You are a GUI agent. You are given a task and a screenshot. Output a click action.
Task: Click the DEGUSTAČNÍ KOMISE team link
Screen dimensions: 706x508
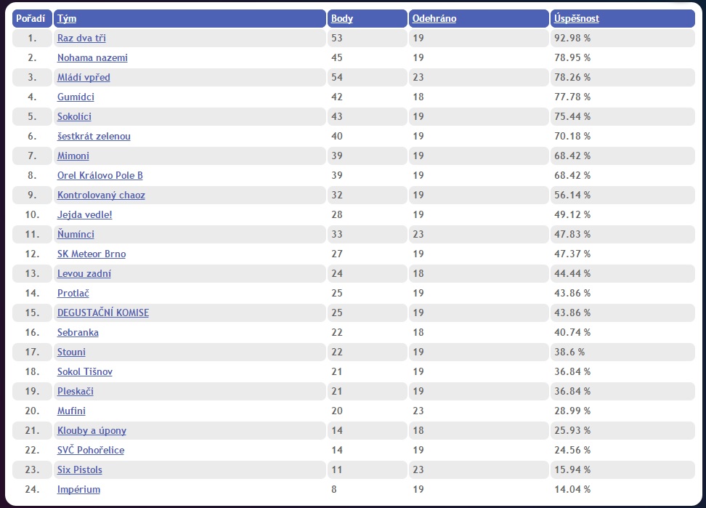[x=103, y=313]
